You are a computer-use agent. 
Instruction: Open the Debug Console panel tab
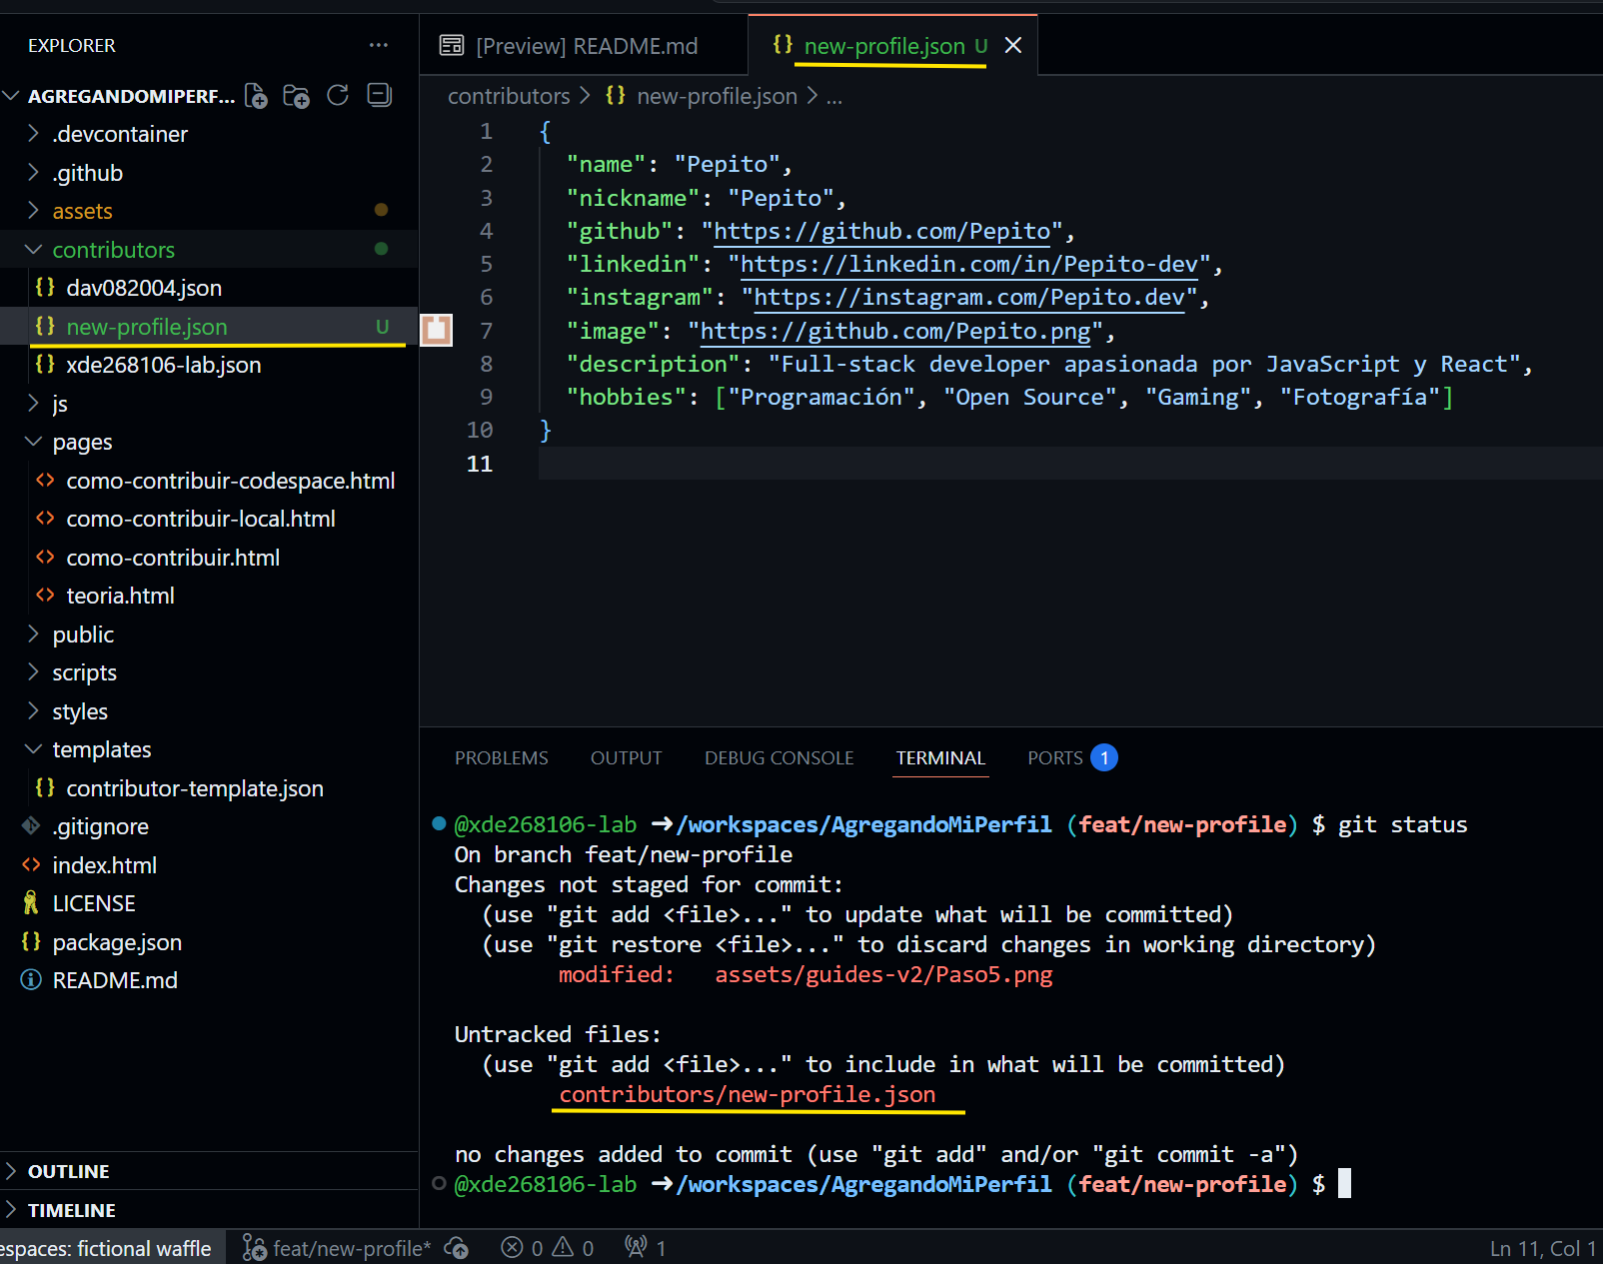[779, 757]
